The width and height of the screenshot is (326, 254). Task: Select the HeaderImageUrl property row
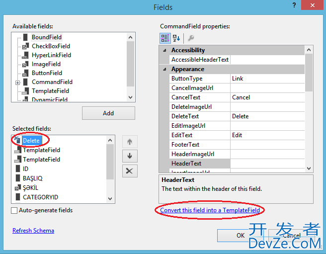point(237,154)
